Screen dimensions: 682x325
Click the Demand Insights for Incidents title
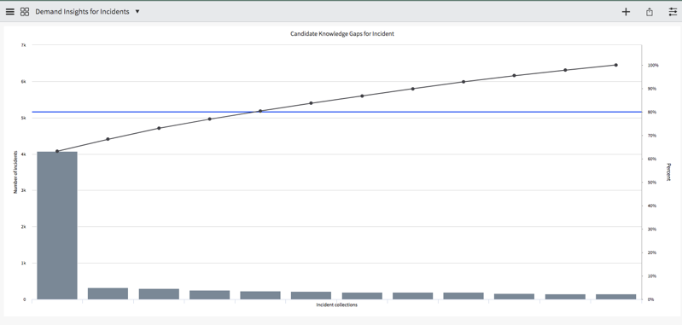coord(82,12)
